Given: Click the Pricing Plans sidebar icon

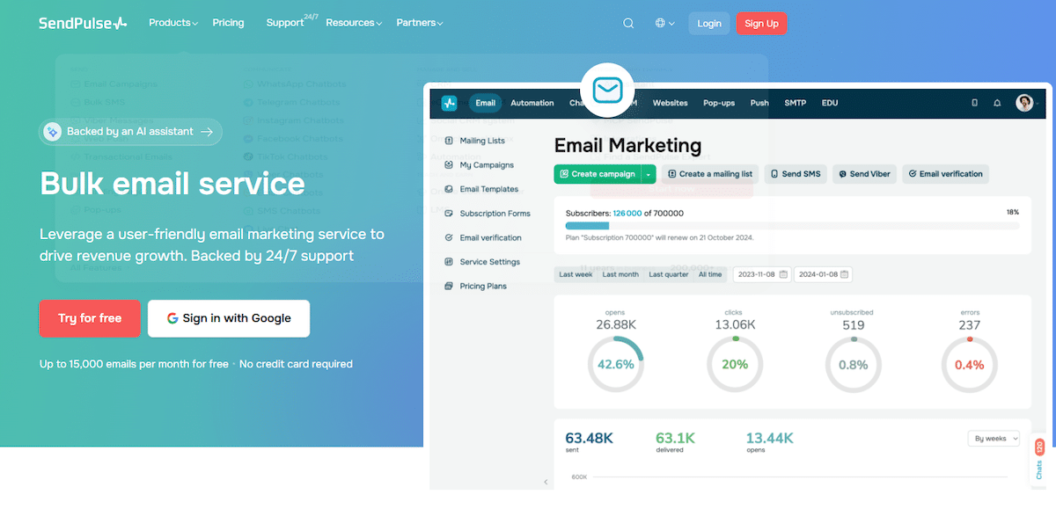Looking at the screenshot, I should click(449, 286).
